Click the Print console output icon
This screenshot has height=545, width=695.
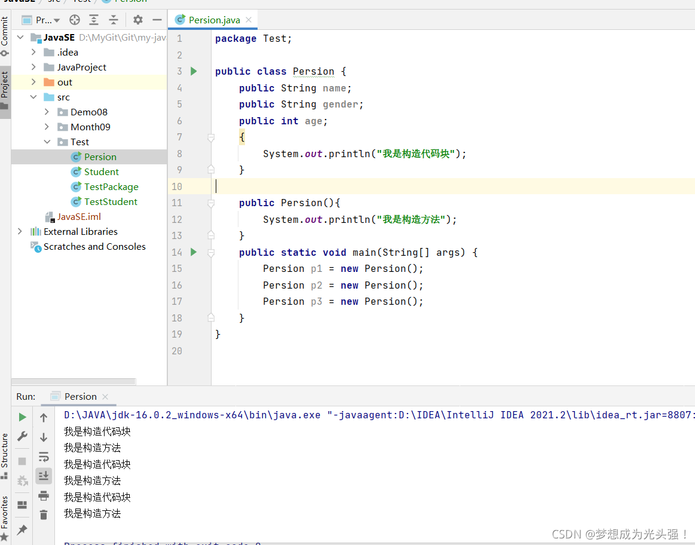click(x=44, y=495)
